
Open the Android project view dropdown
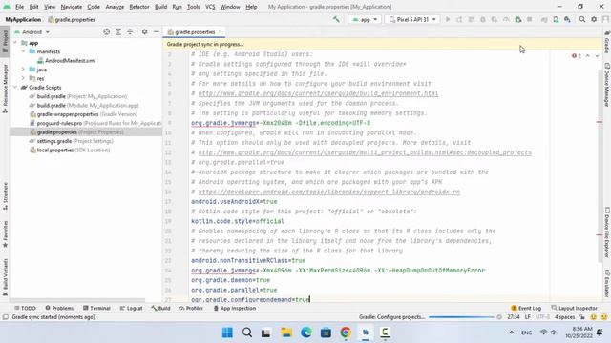[32, 31]
